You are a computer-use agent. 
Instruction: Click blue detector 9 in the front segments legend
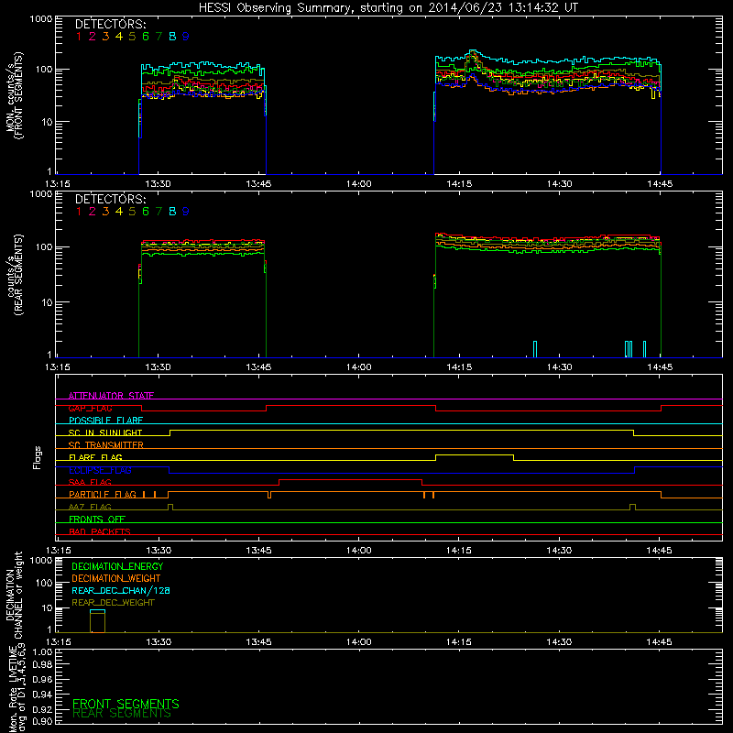click(186, 37)
